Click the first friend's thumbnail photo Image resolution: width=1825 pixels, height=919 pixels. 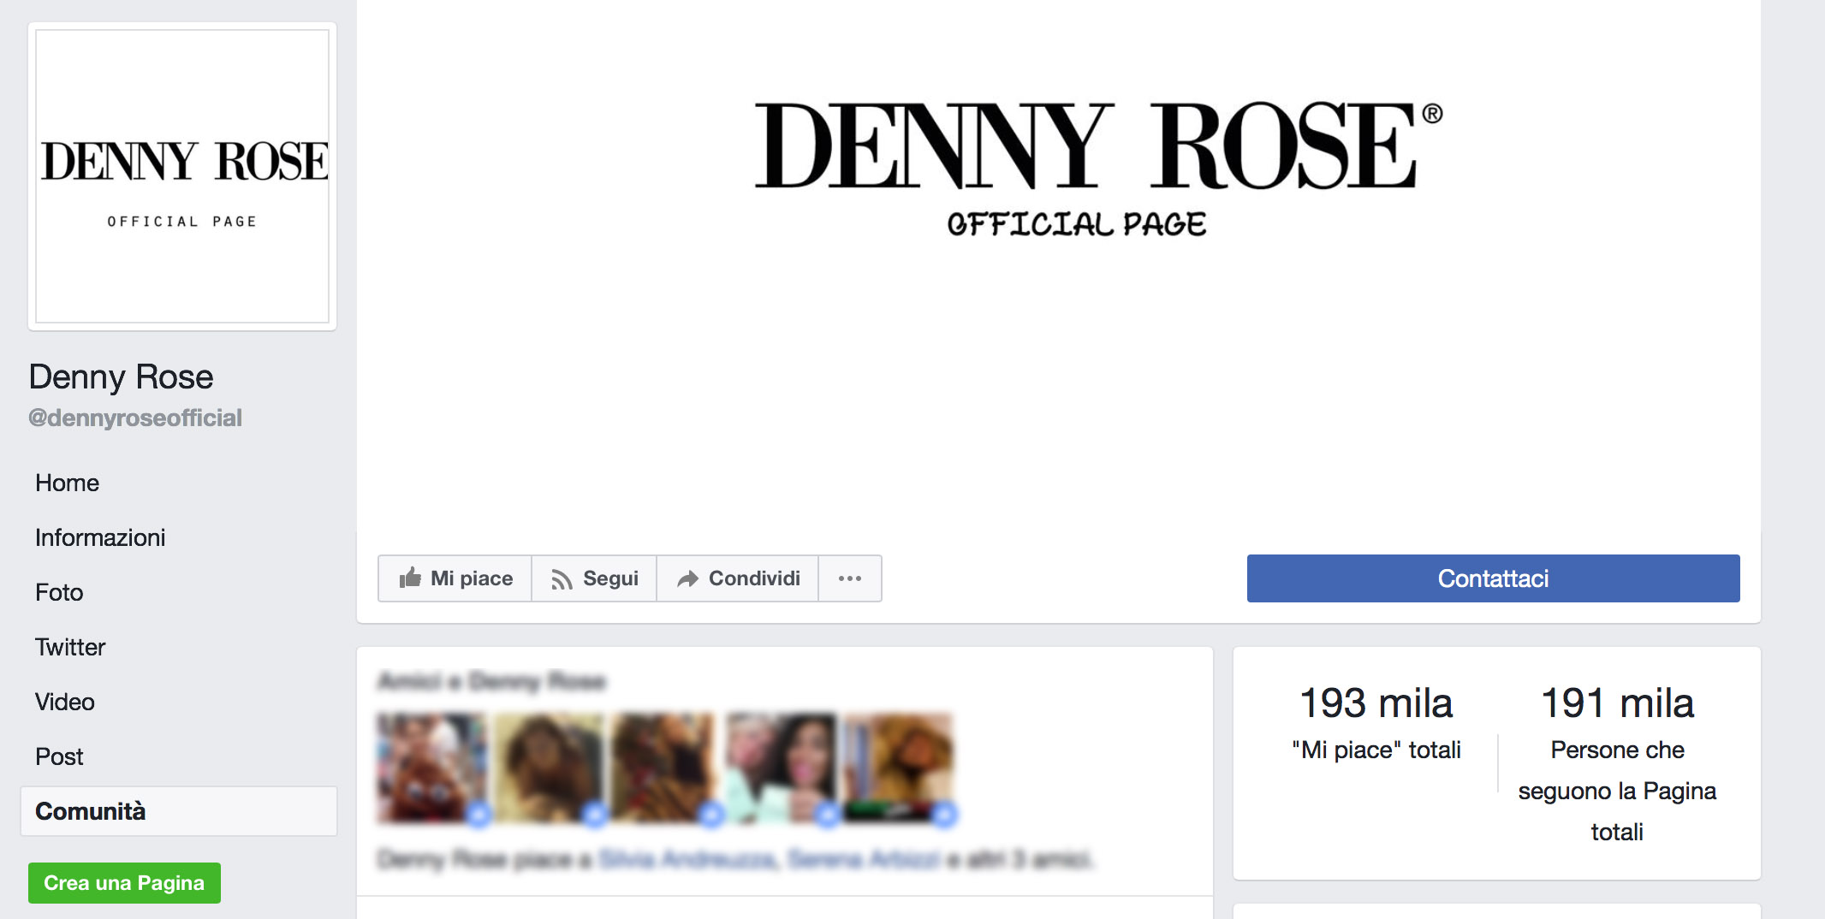pos(432,768)
